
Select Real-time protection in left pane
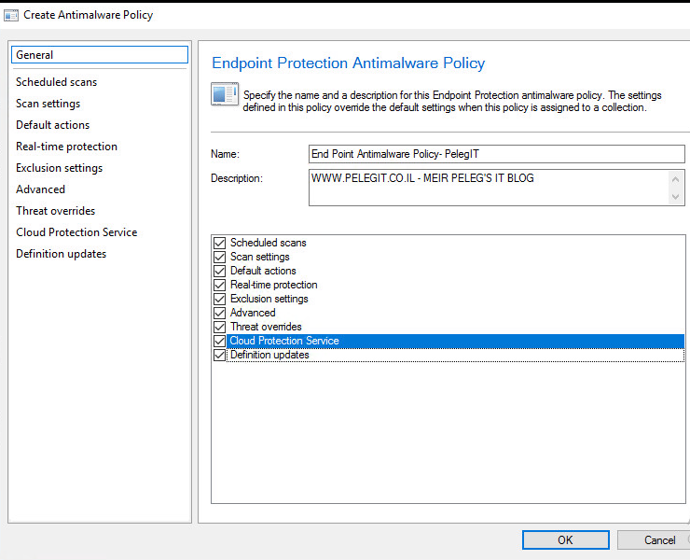[x=66, y=147]
